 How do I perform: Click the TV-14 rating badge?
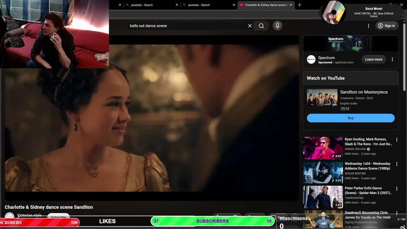345,109
